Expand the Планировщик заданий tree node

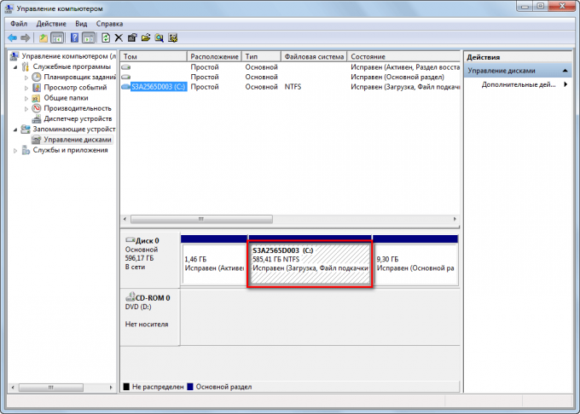coord(26,78)
